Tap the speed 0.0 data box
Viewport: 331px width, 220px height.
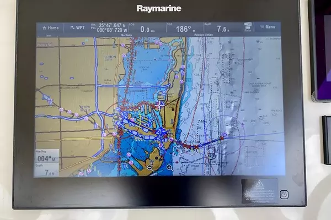(147, 29)
